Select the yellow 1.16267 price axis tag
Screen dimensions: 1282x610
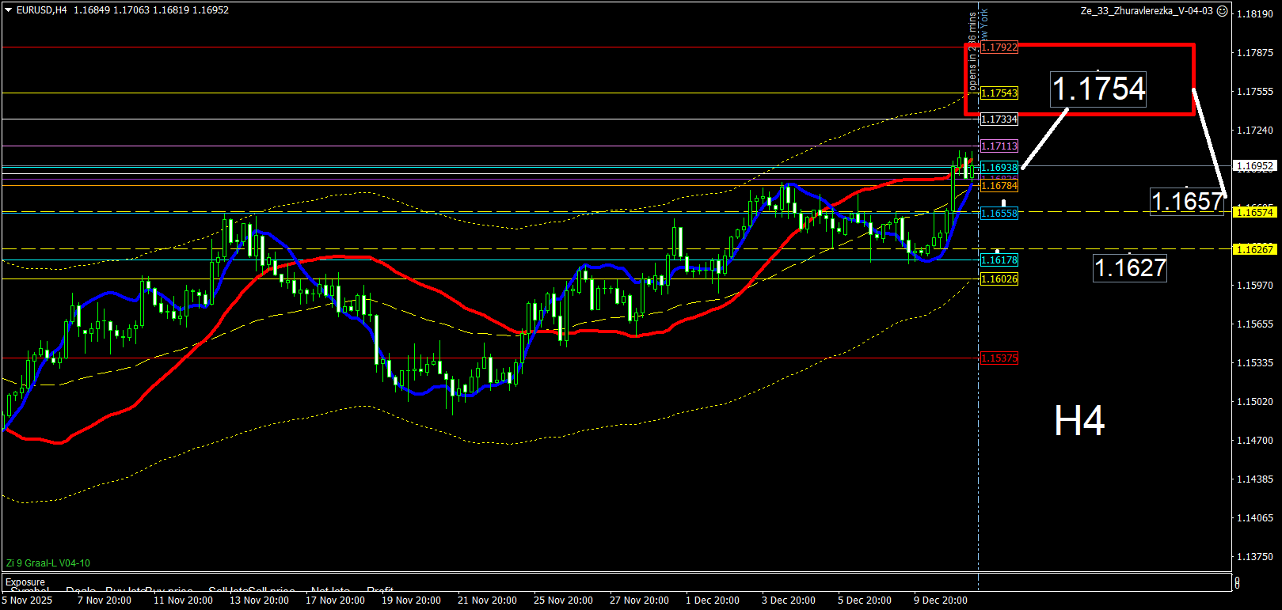1255,249
